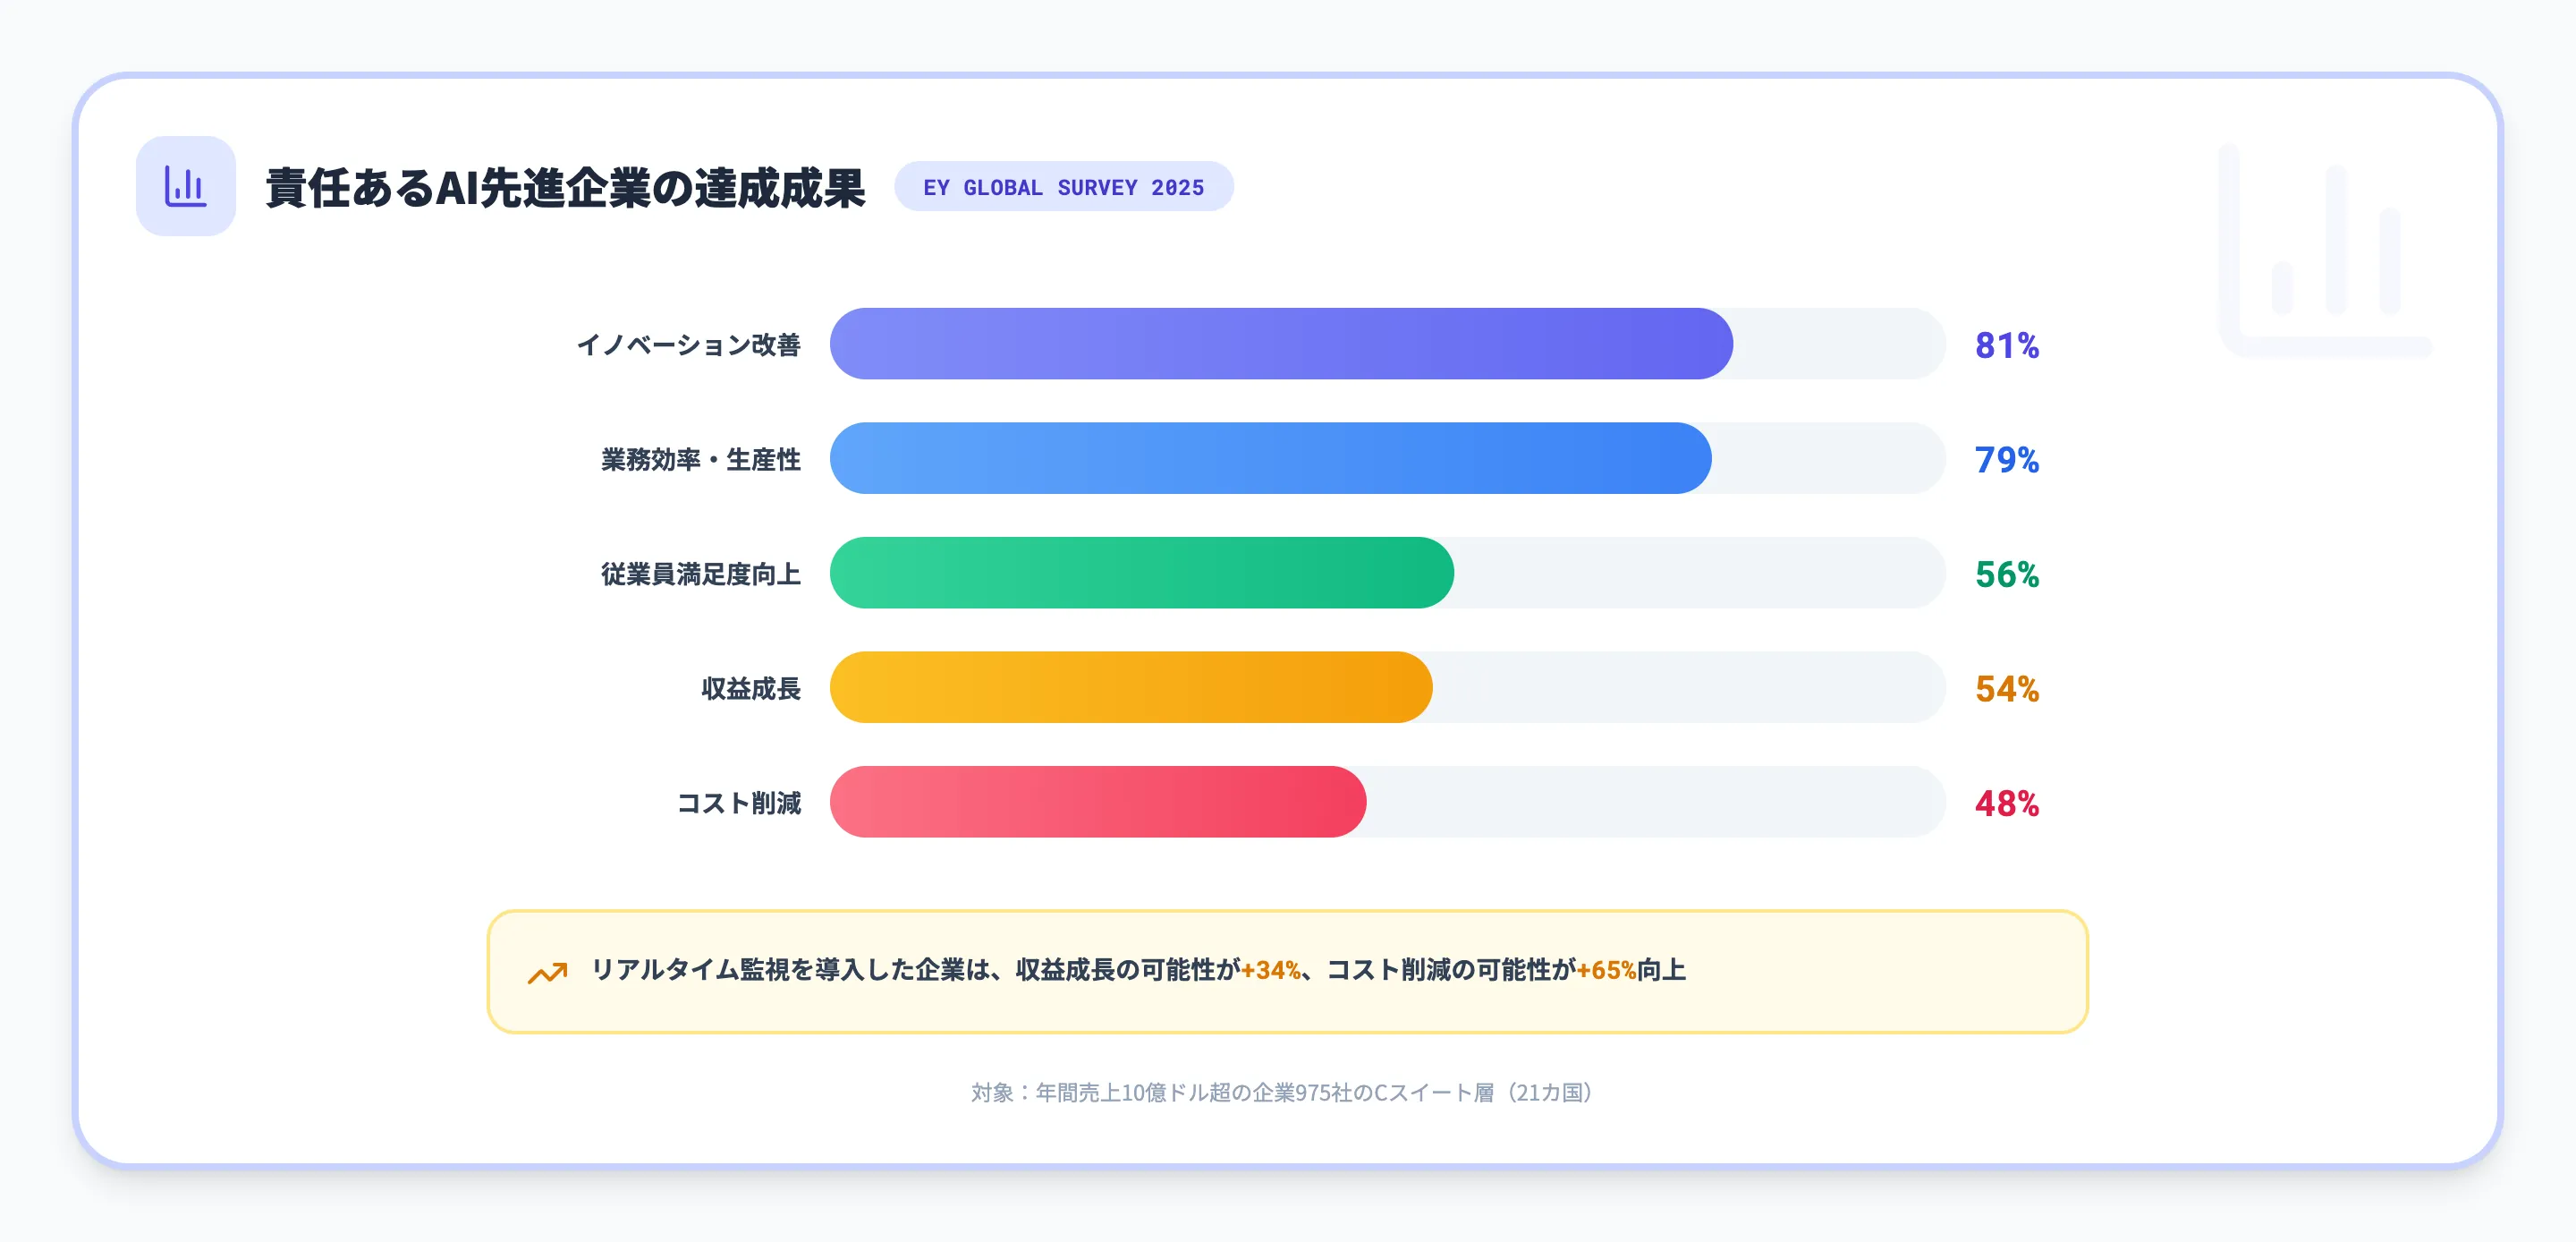Screen dimensions: 2576x1242
Task: Click the +65% highlighted text
Action: (x=1606, y=970)
